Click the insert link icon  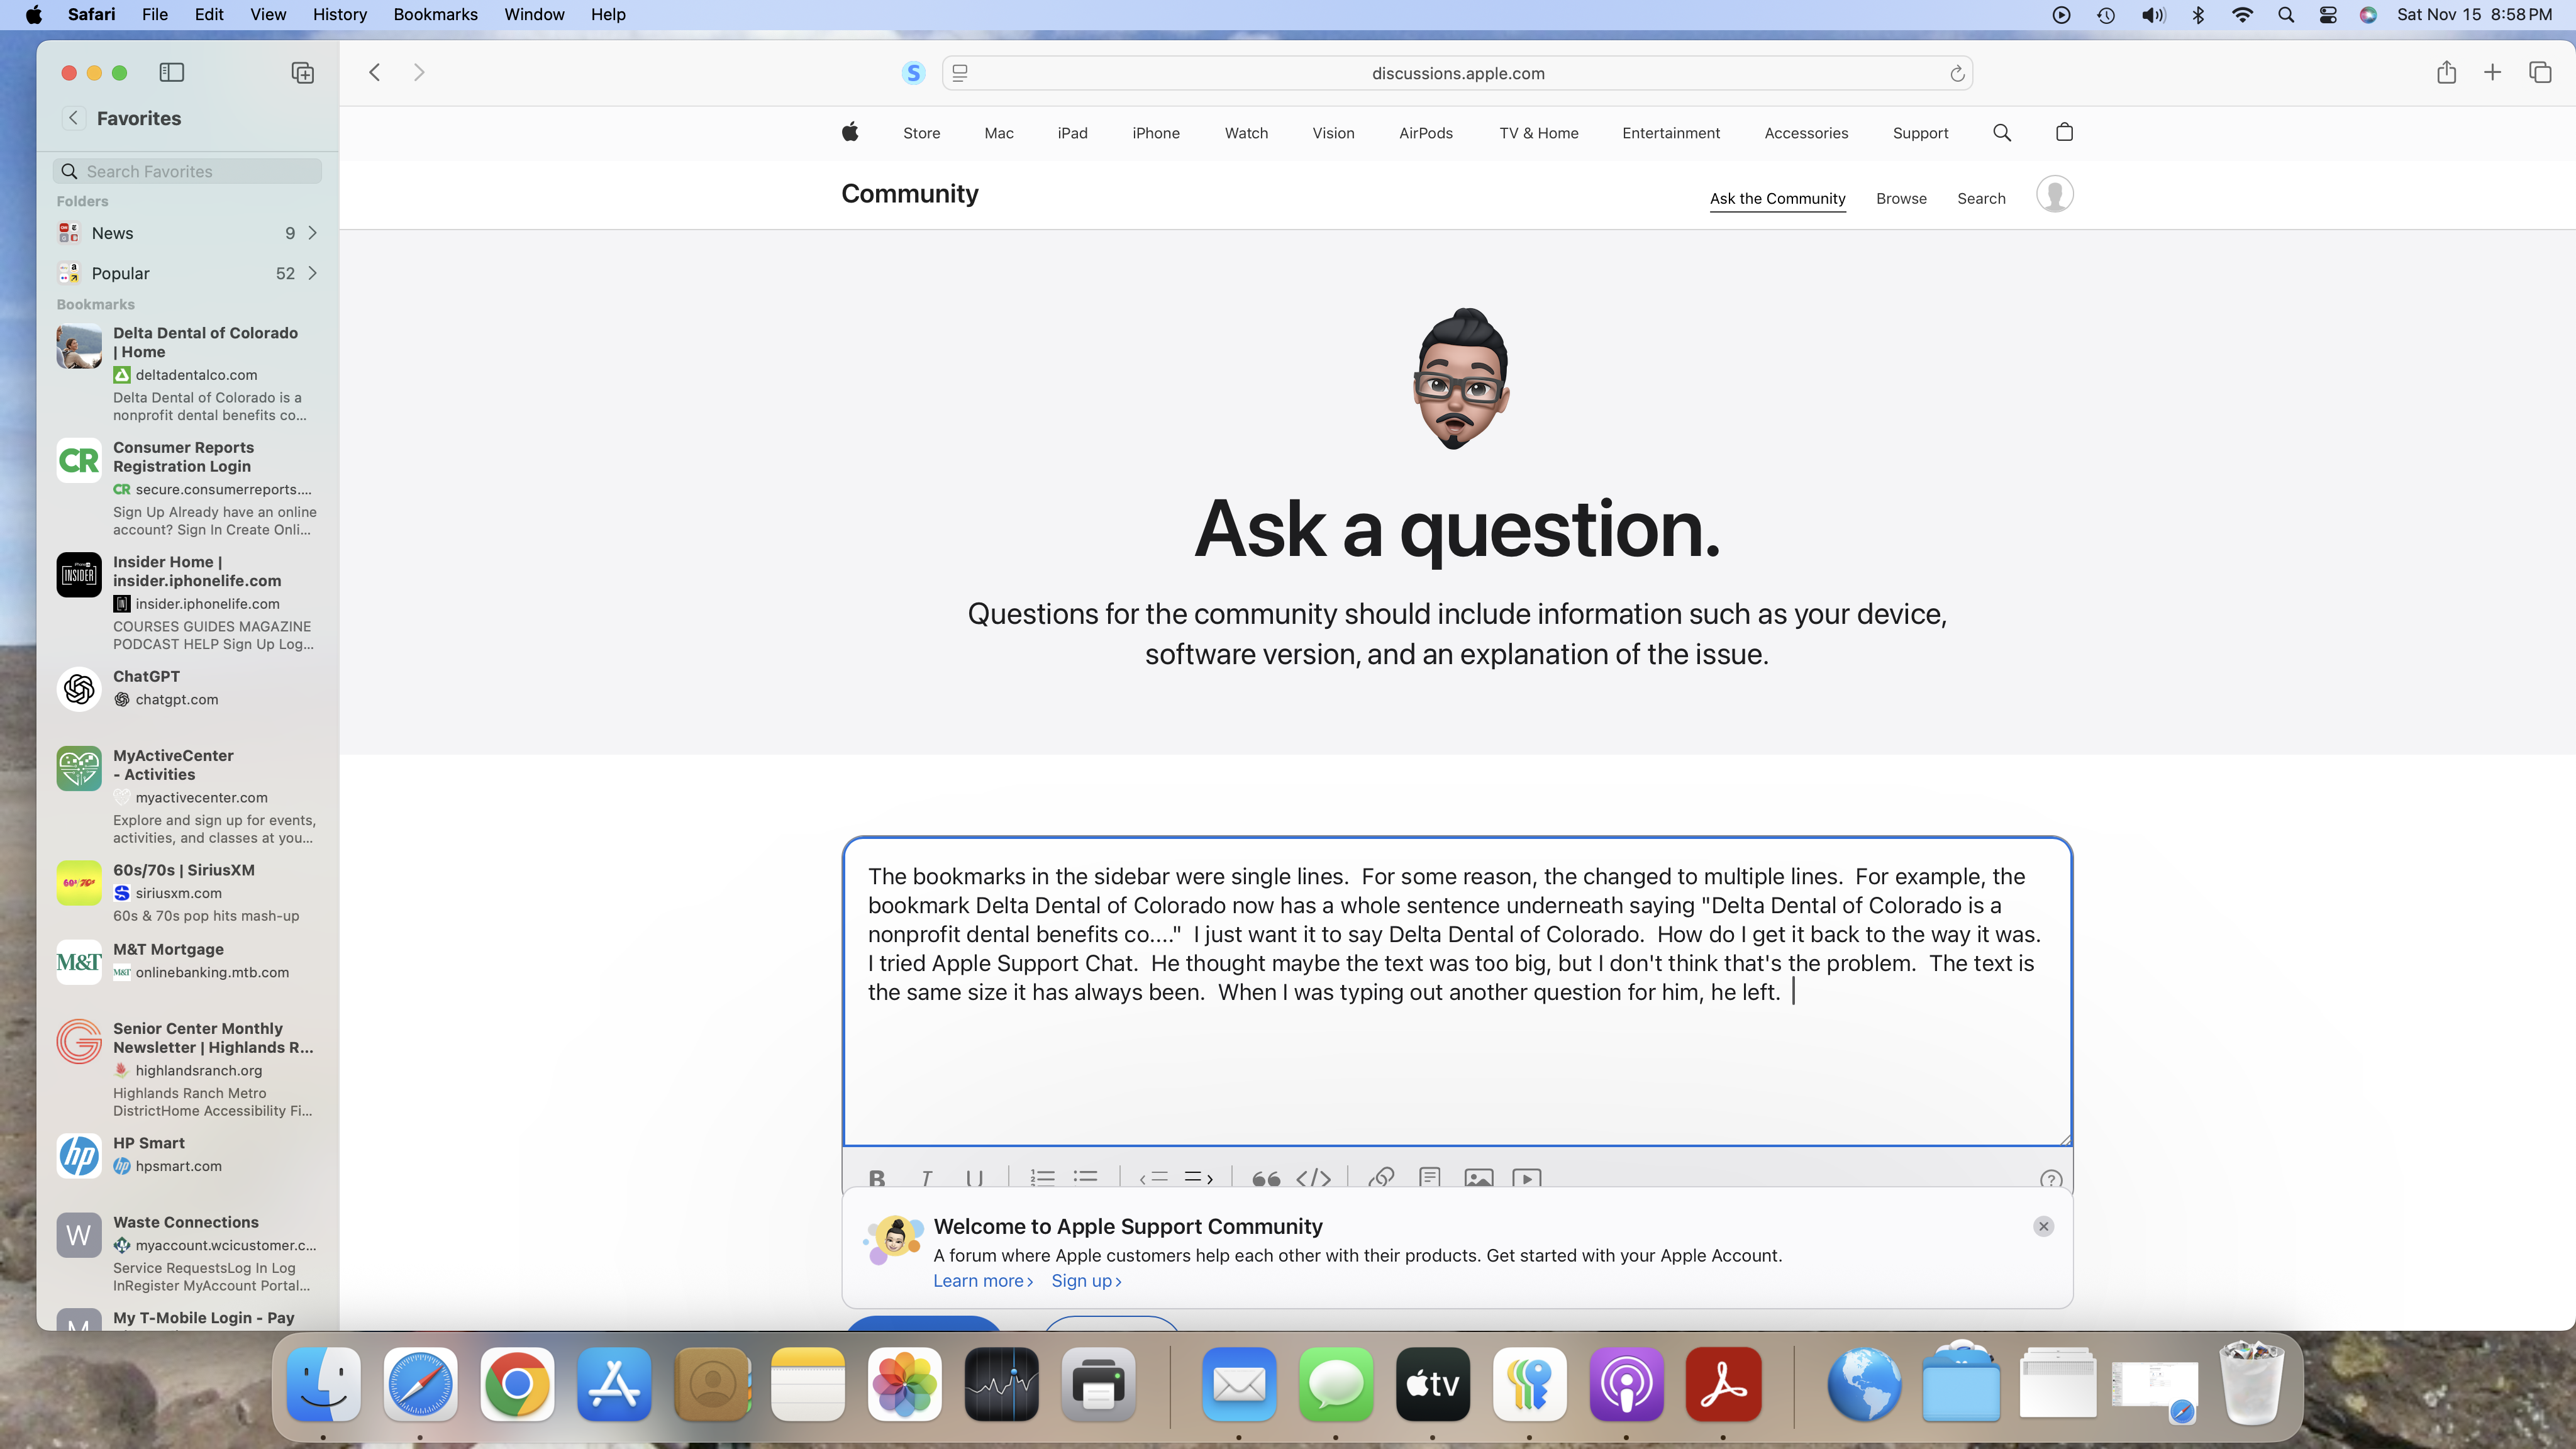1381,1178
